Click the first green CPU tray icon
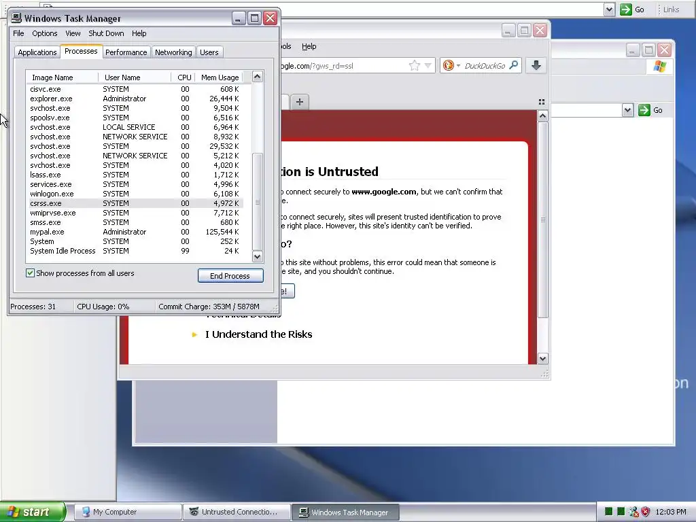 point(608,512)
